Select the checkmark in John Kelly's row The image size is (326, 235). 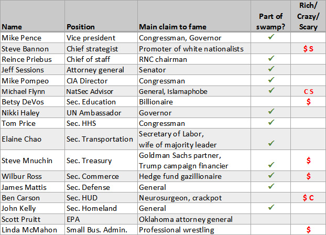[271, 208]
